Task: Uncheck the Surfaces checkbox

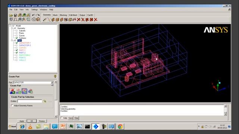Action: 16,38
